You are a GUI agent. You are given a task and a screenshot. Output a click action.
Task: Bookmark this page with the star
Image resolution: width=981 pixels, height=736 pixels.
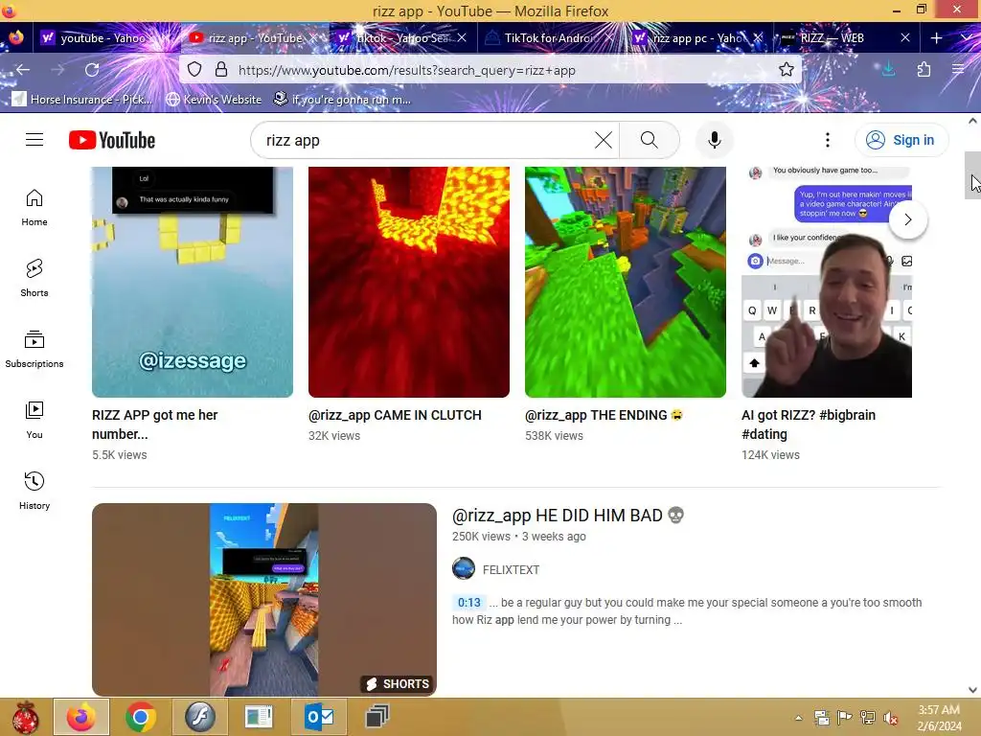point(787,69)
